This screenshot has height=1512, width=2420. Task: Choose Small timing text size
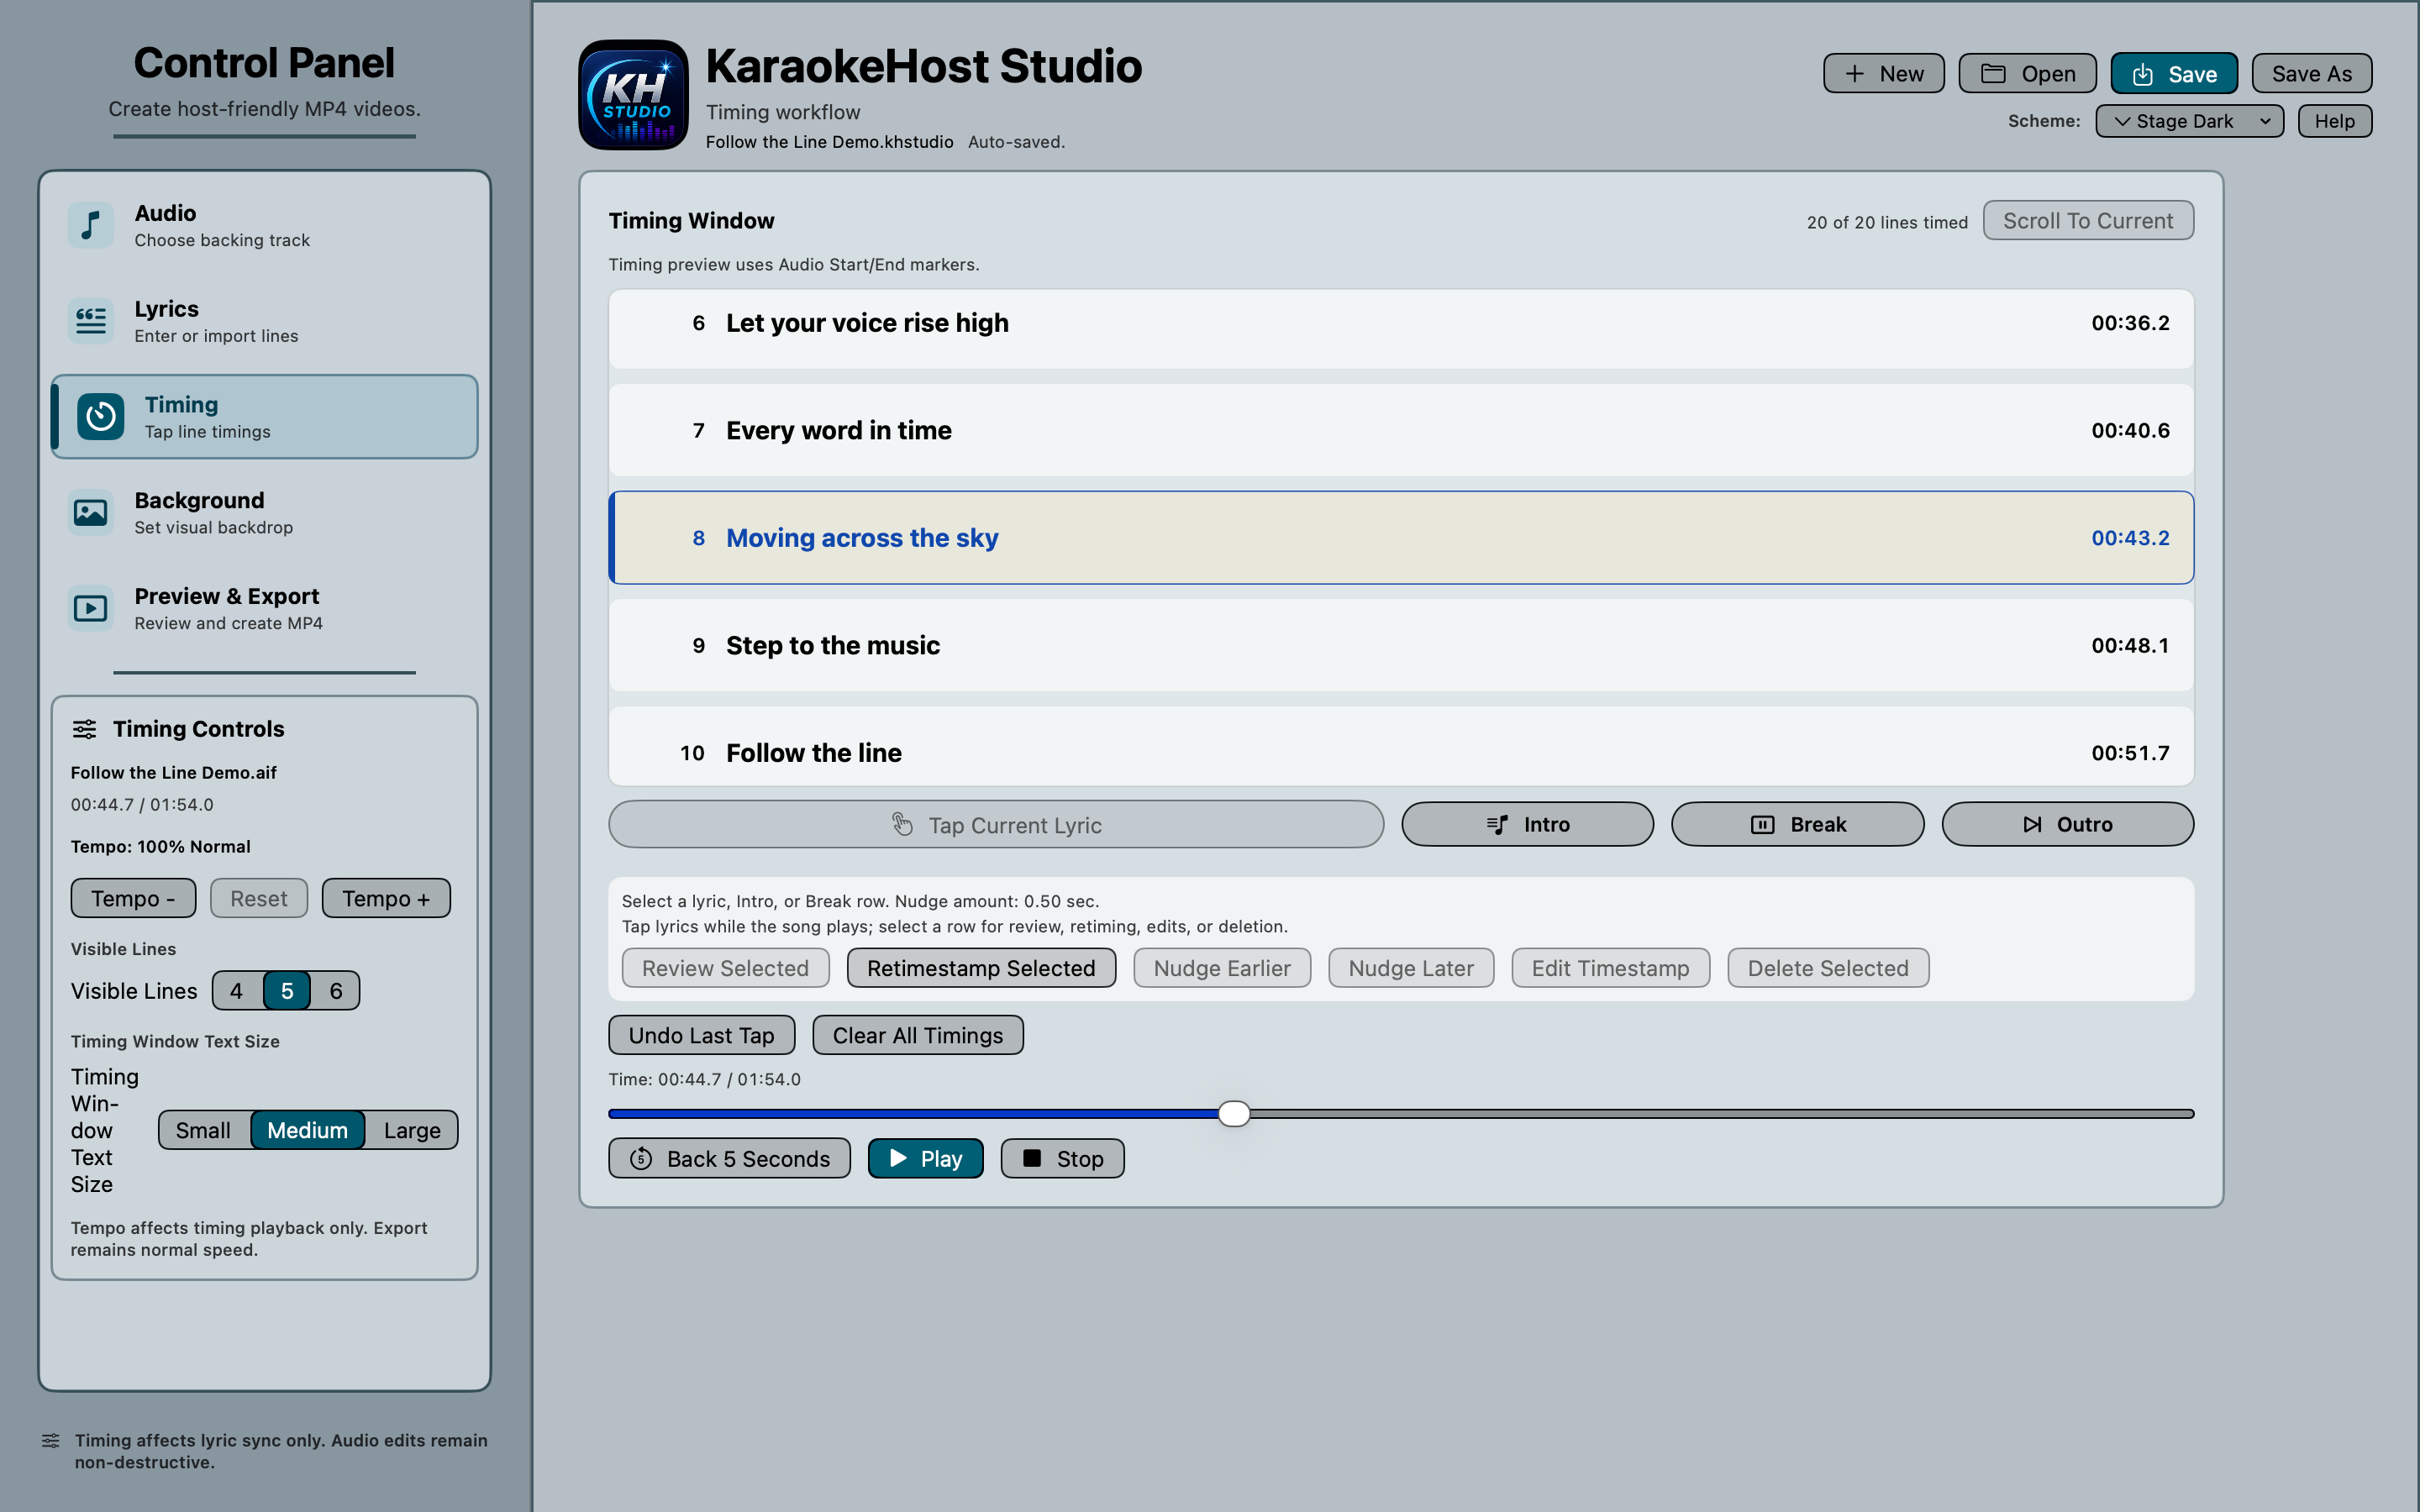[204, 1130]
